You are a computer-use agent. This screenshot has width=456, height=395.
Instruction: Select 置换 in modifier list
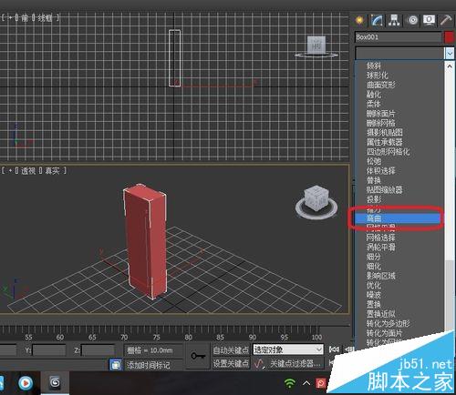coord(374,304)
